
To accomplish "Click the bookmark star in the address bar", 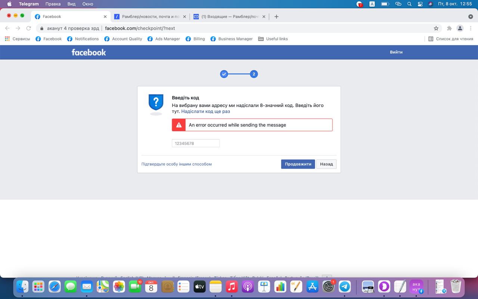I will point(436,28).
